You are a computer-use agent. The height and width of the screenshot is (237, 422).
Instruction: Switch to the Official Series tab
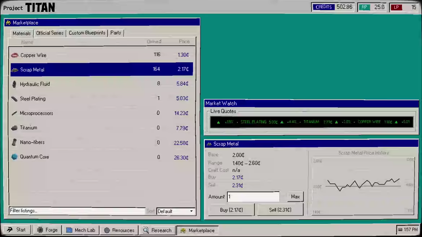(x=50, y=33)
